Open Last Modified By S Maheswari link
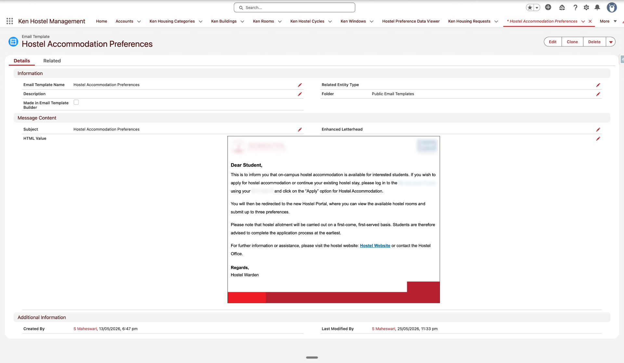Screen dimensions: 624x363 point(383,329)
